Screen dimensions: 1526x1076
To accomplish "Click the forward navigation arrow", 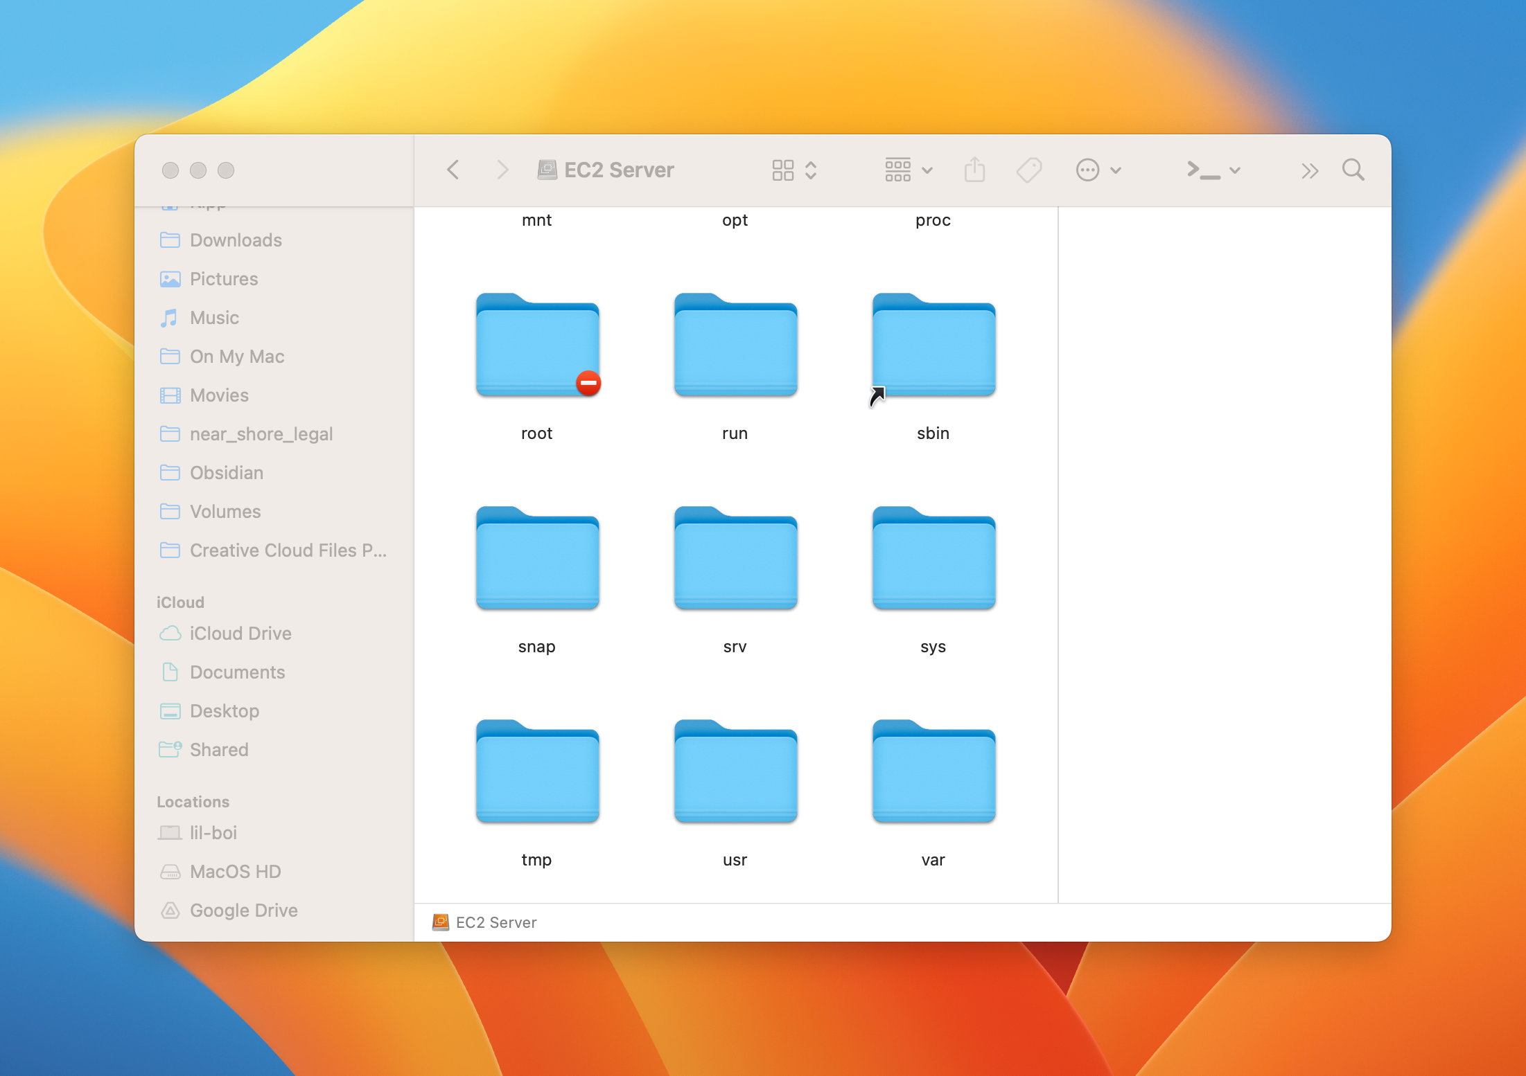I will tap(498, 170).
